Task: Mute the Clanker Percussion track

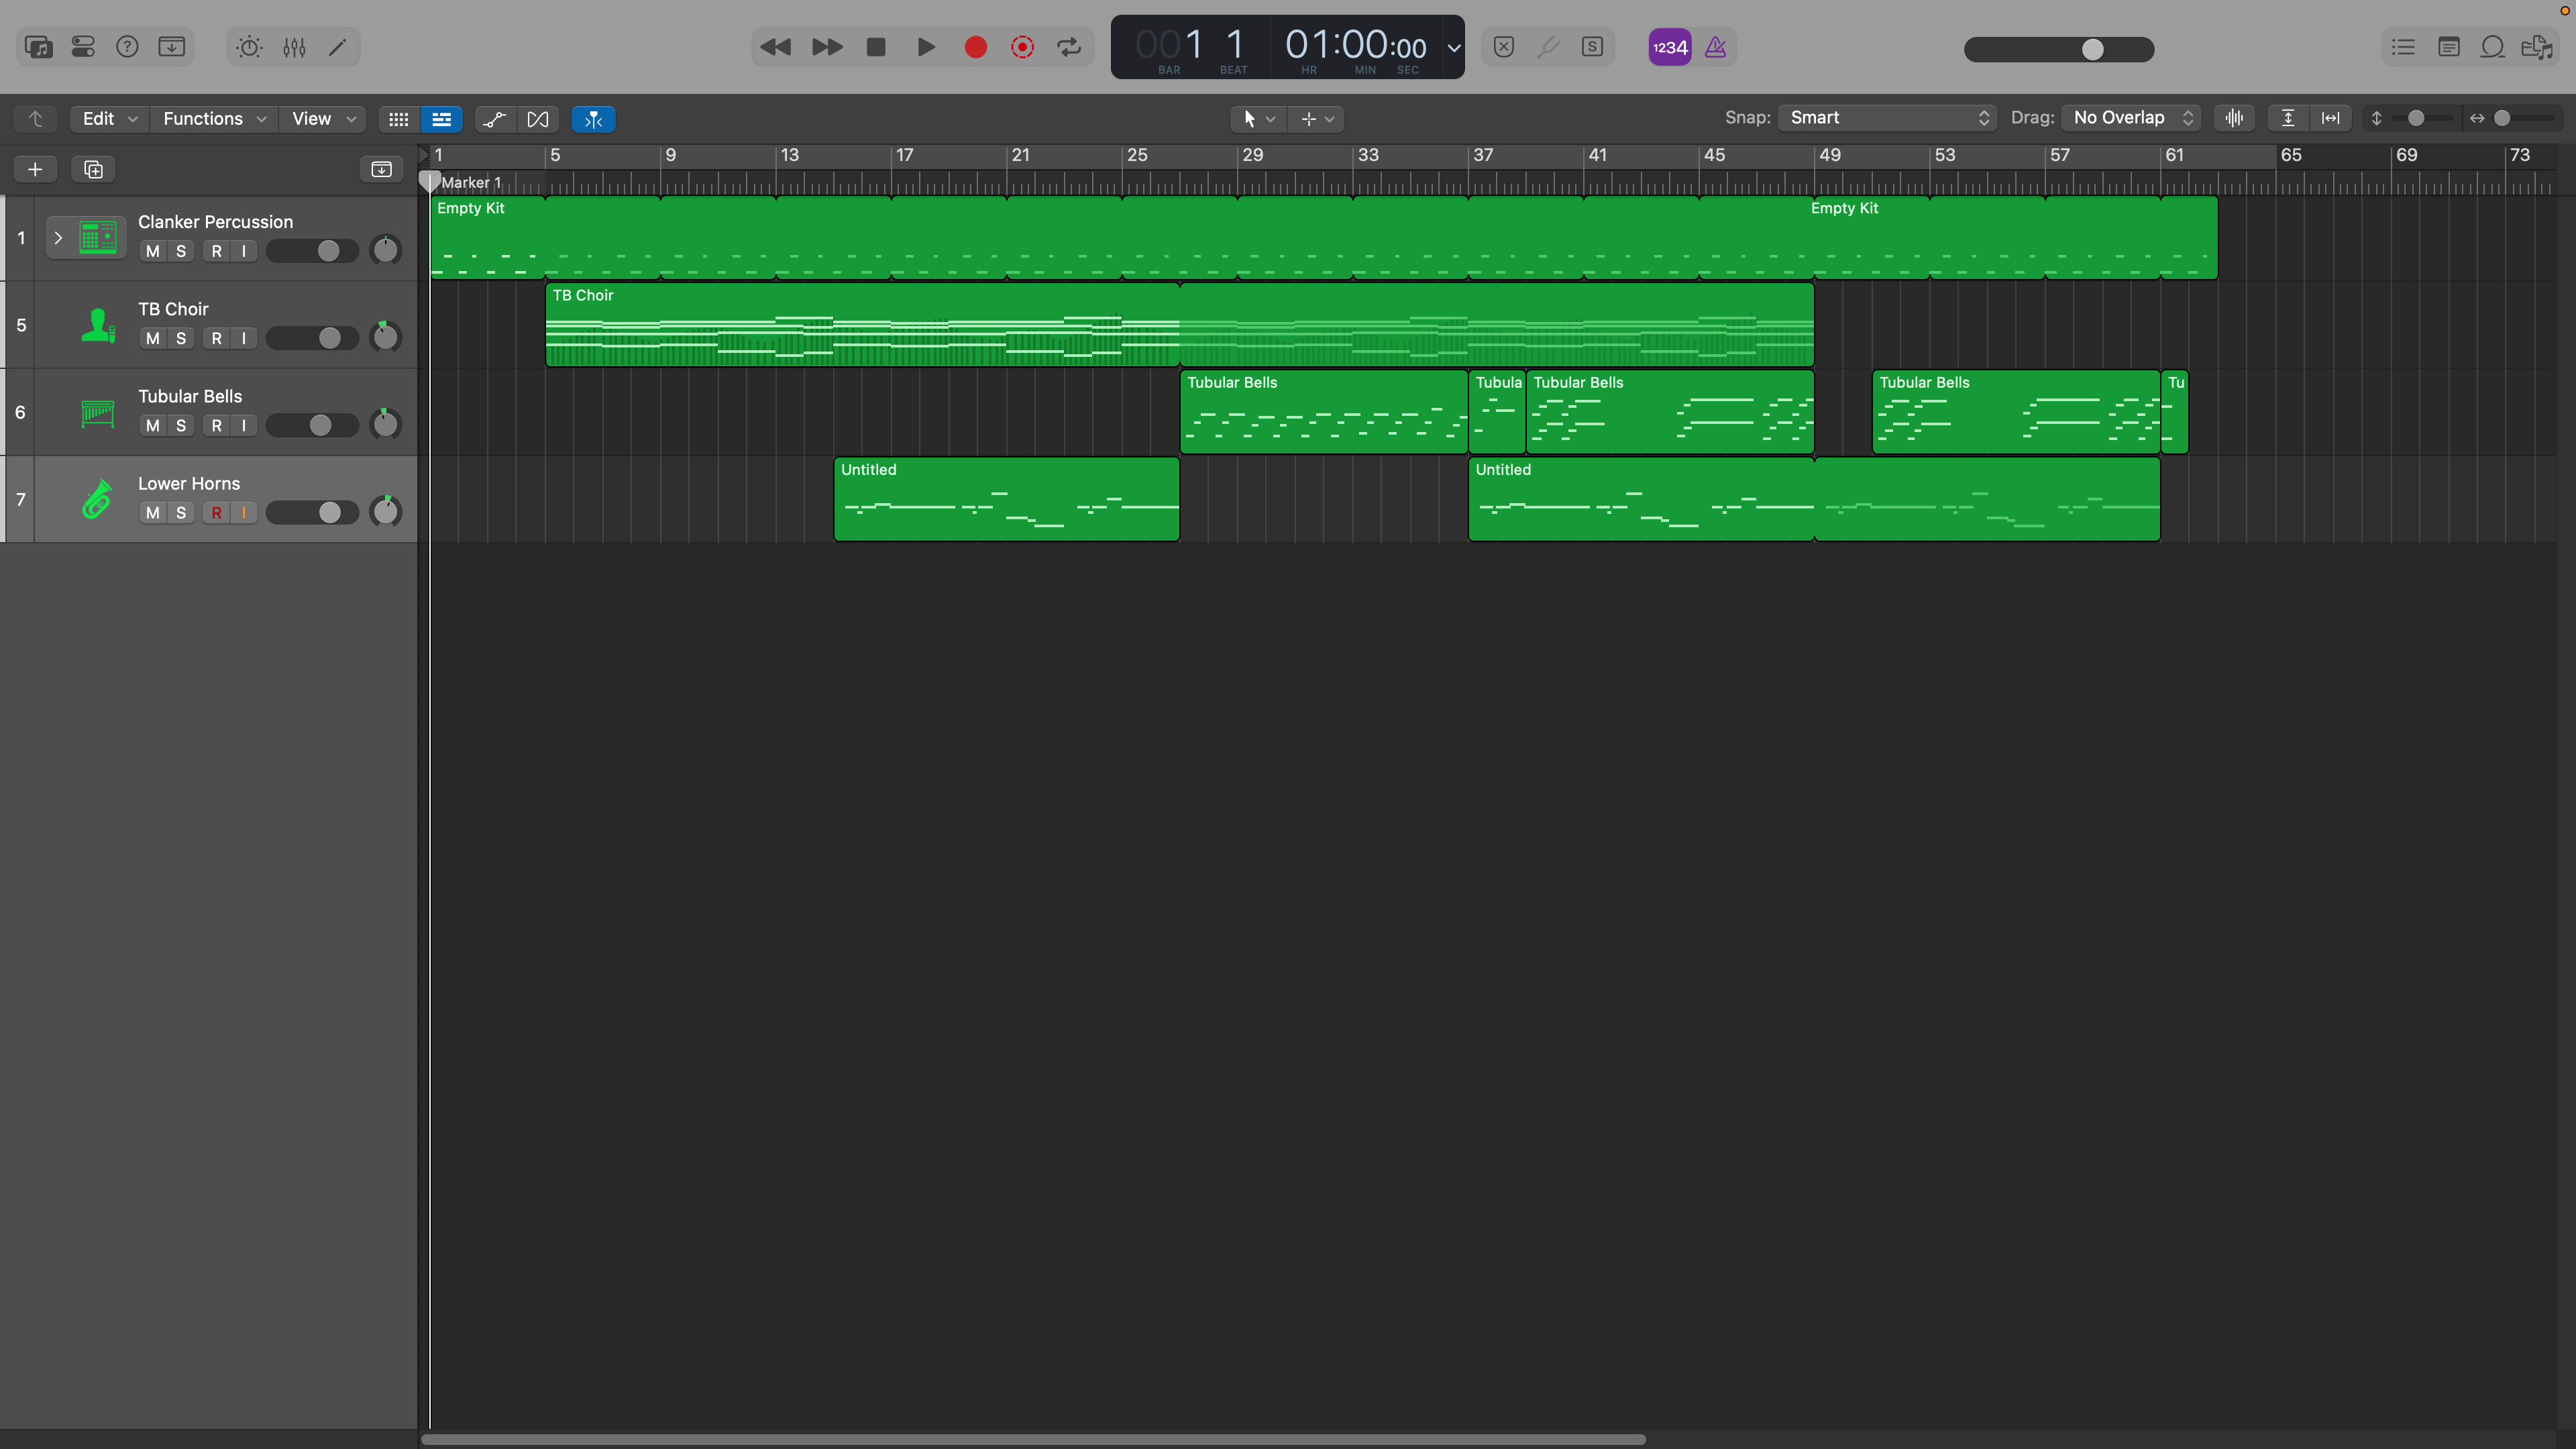Action: [x=152, y=251]
